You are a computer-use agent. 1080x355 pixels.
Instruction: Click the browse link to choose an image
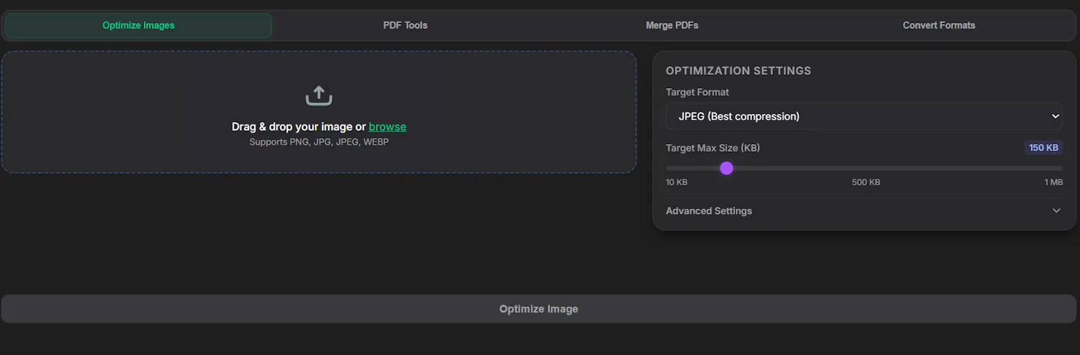(x=387, y=127)
